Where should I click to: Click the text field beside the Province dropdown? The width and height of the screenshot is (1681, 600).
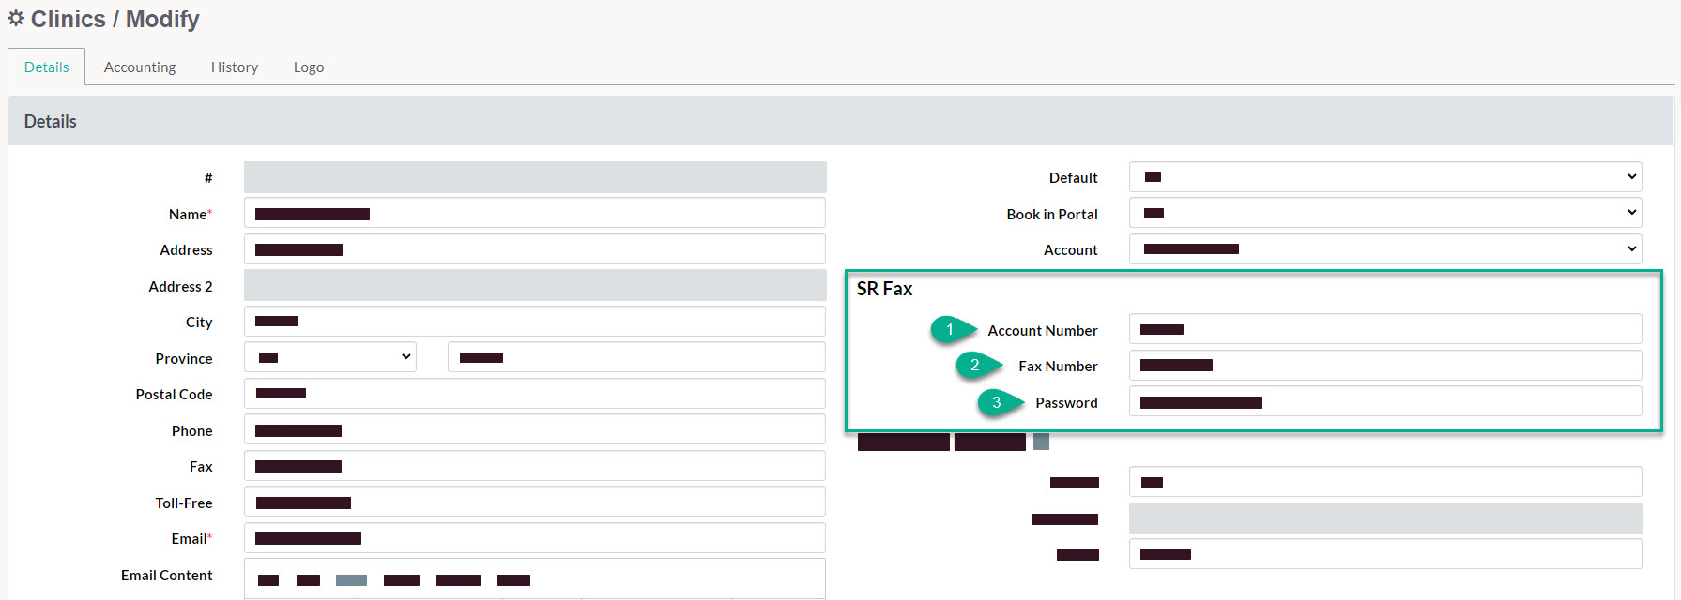636,357
